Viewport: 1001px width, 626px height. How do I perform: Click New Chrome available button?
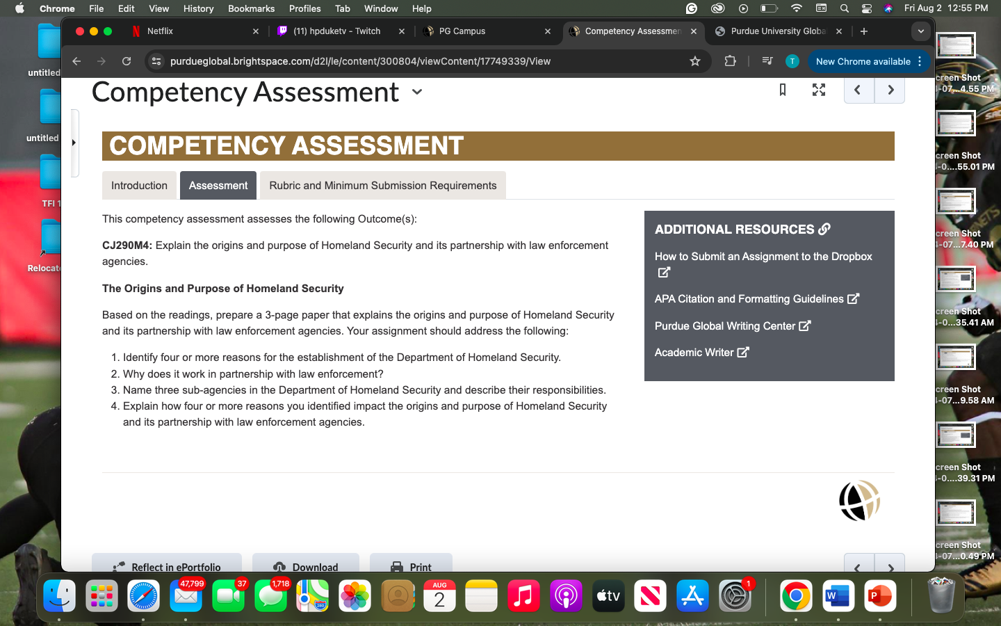[x=863, y=61]
